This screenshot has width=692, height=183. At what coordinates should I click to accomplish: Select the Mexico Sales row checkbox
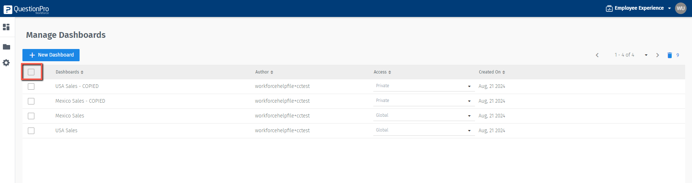tap(31, 116)
